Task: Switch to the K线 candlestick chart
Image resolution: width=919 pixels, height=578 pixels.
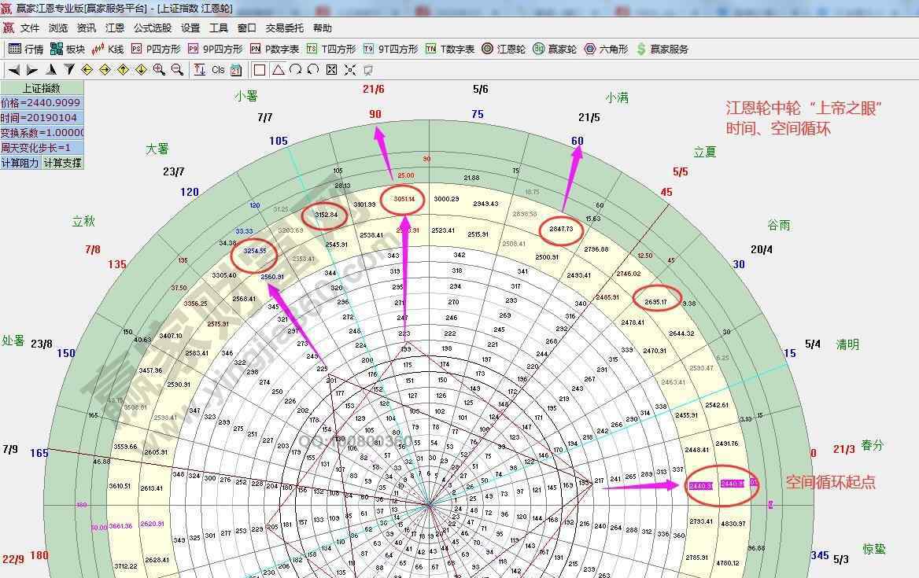Action: click(109, 50)
